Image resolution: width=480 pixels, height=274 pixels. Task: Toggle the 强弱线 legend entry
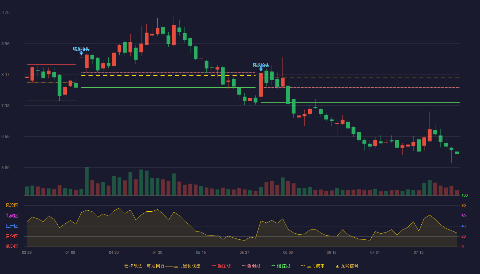tap(251, 266)
